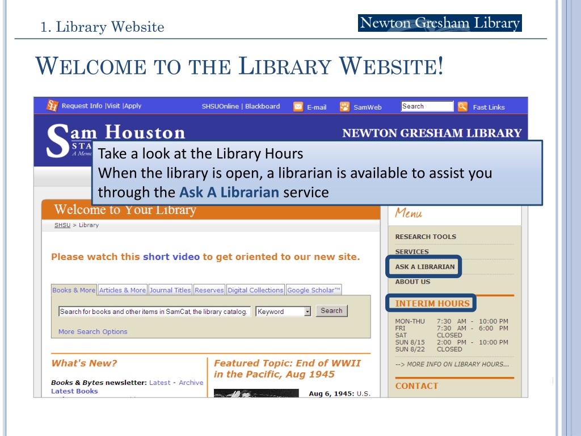Click the Contact heading
Screen dimensions: 581x436
click(x=416, y=386)
